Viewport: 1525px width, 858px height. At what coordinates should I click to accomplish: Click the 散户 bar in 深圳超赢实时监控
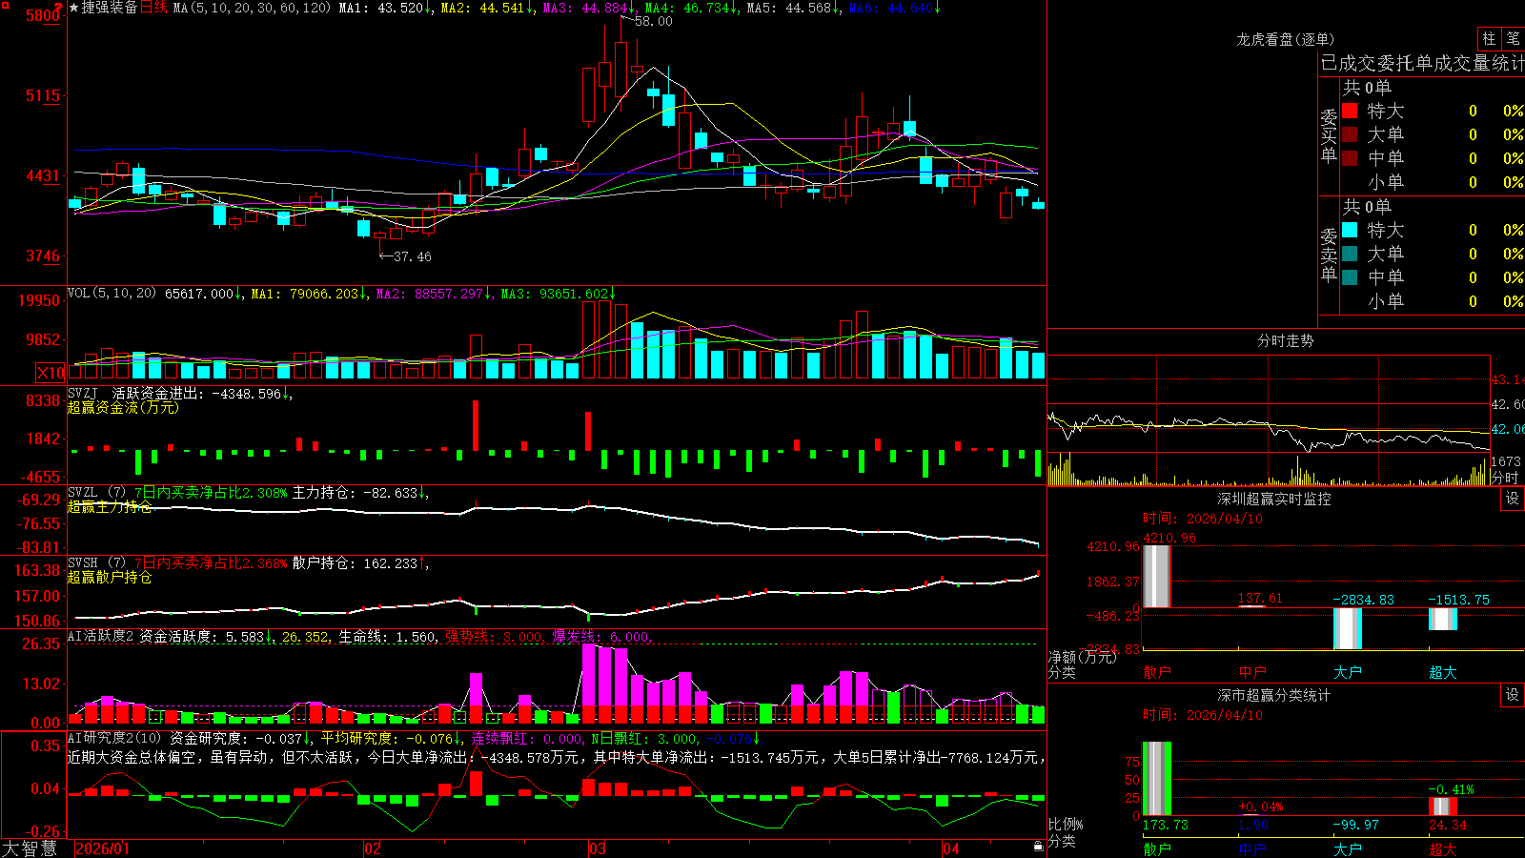click(x=1156, y=576)
